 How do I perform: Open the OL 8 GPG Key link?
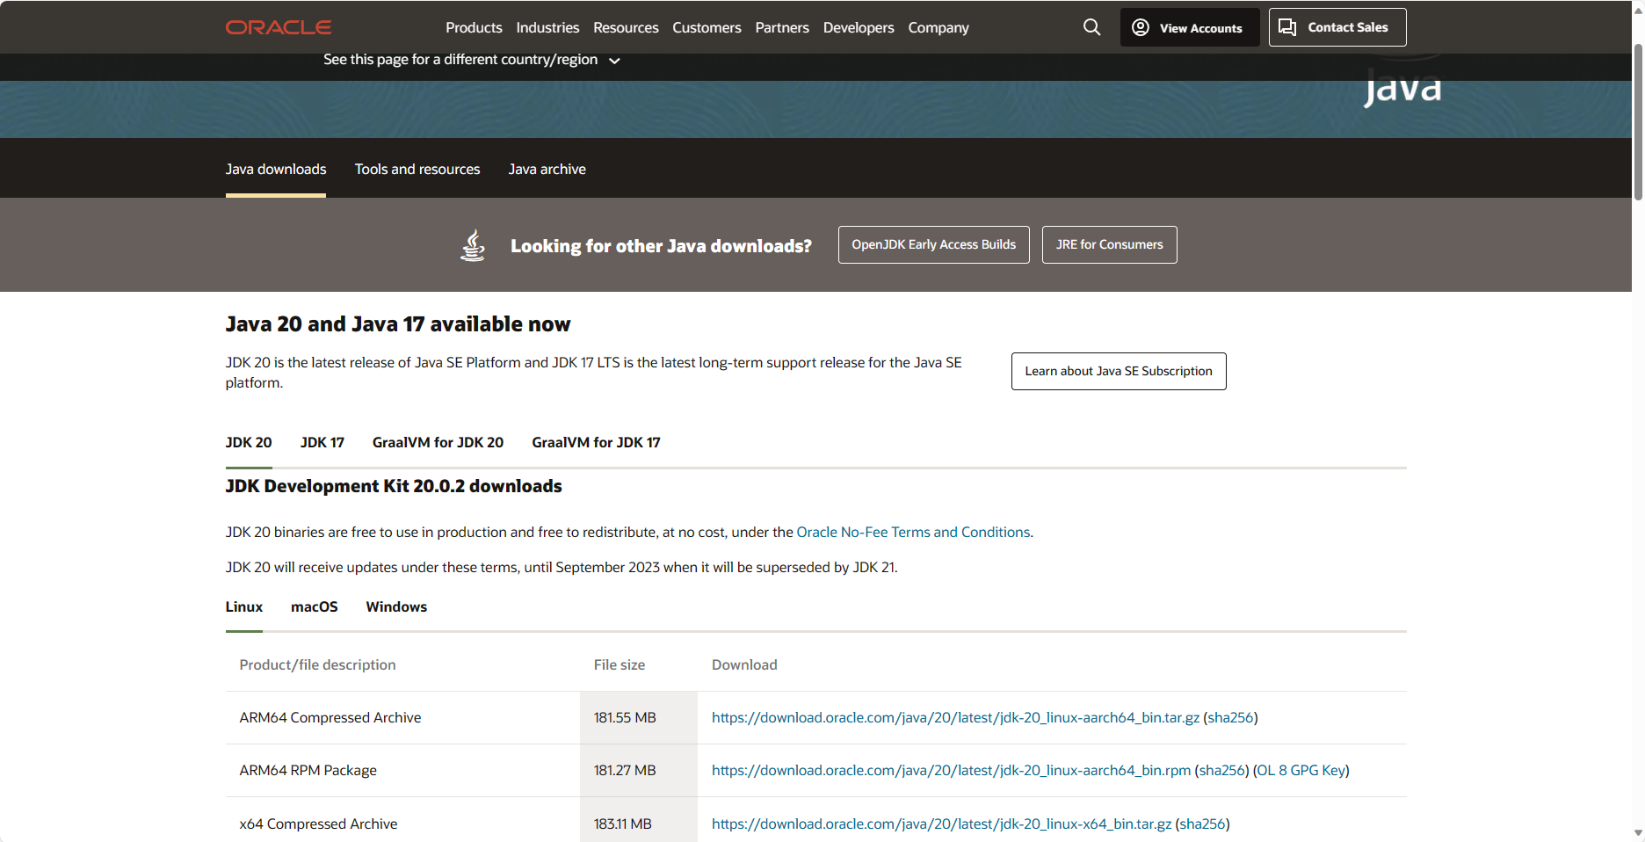(x=1301, y=770)
